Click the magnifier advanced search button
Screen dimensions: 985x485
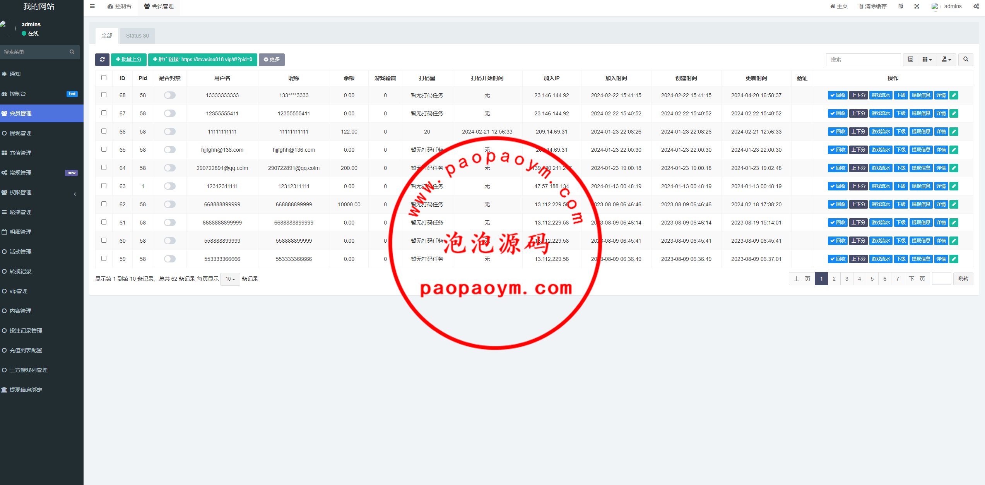pos(966,59)
